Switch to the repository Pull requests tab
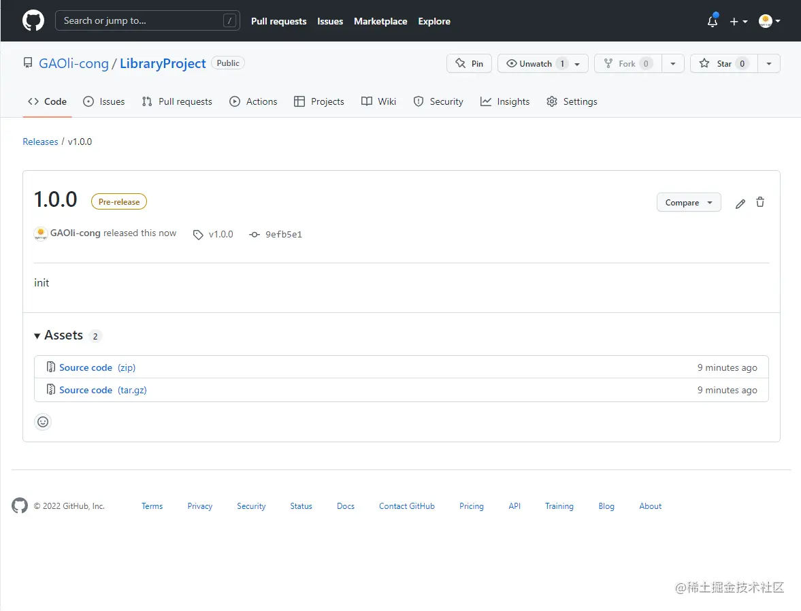Image resolution: width=801 pixels, height=611 pixels. tap(177, 101)
